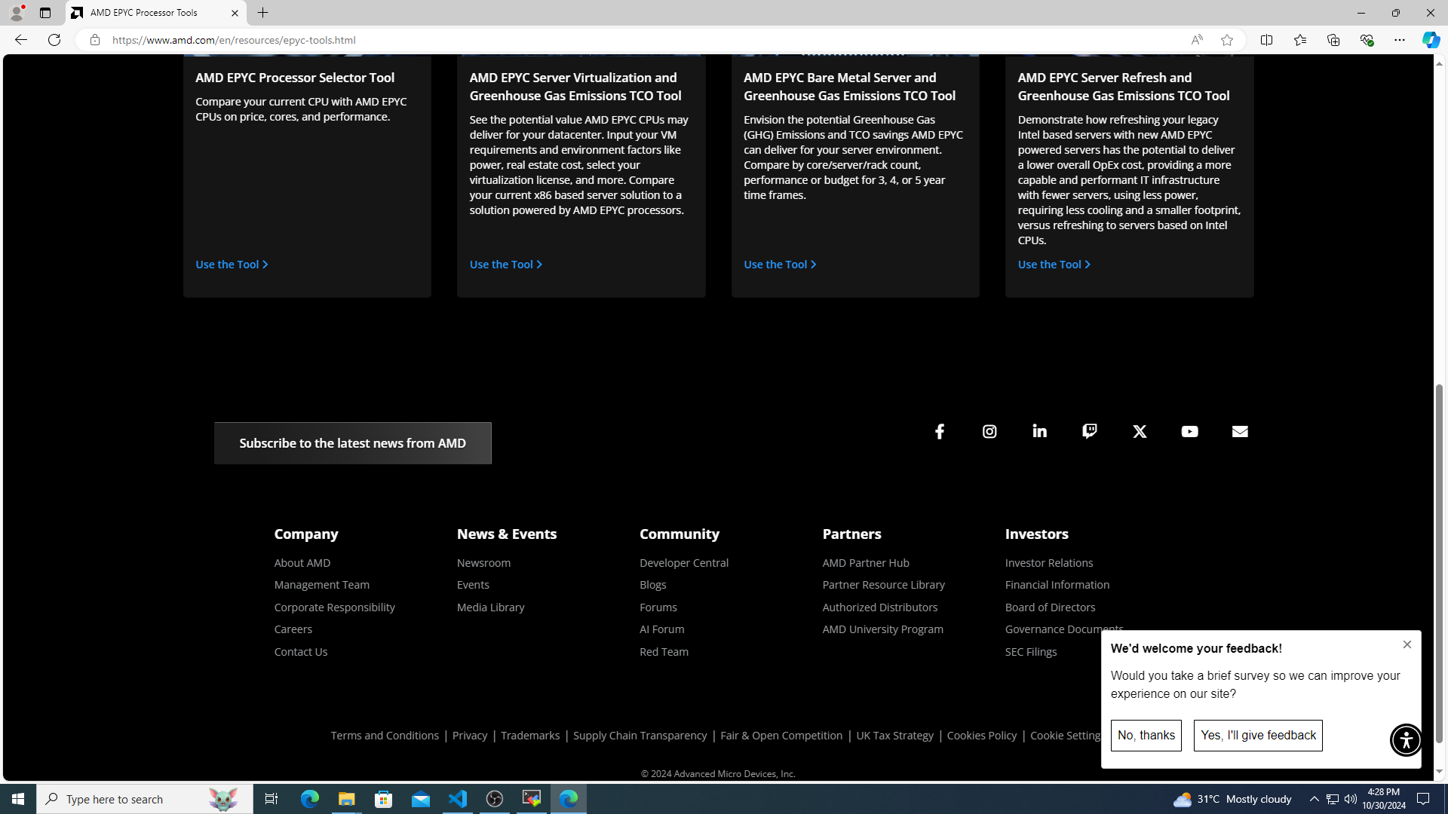Open Red Team community link
This screenshot has height=814, width=1448.
click(x=664, y=652)
